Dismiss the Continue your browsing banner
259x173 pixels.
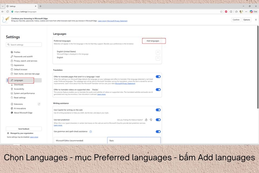256,20
